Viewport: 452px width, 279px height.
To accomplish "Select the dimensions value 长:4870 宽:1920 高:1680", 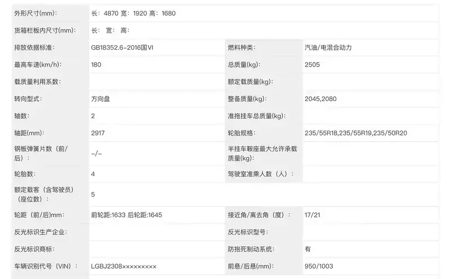I will 133,13.
